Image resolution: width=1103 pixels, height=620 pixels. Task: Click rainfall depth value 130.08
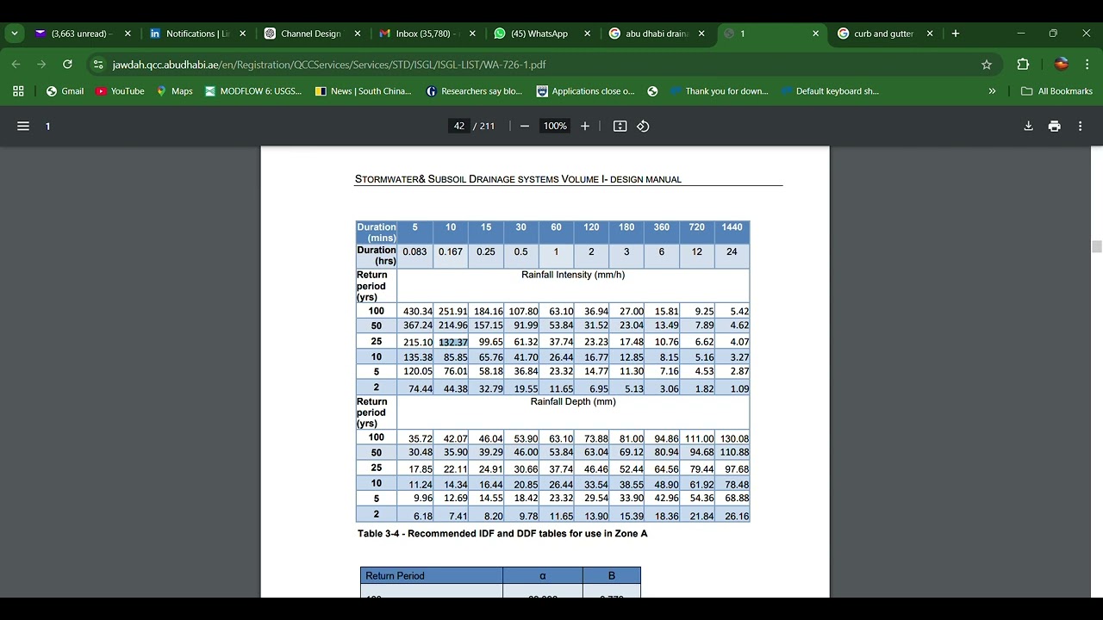[734, 439]
